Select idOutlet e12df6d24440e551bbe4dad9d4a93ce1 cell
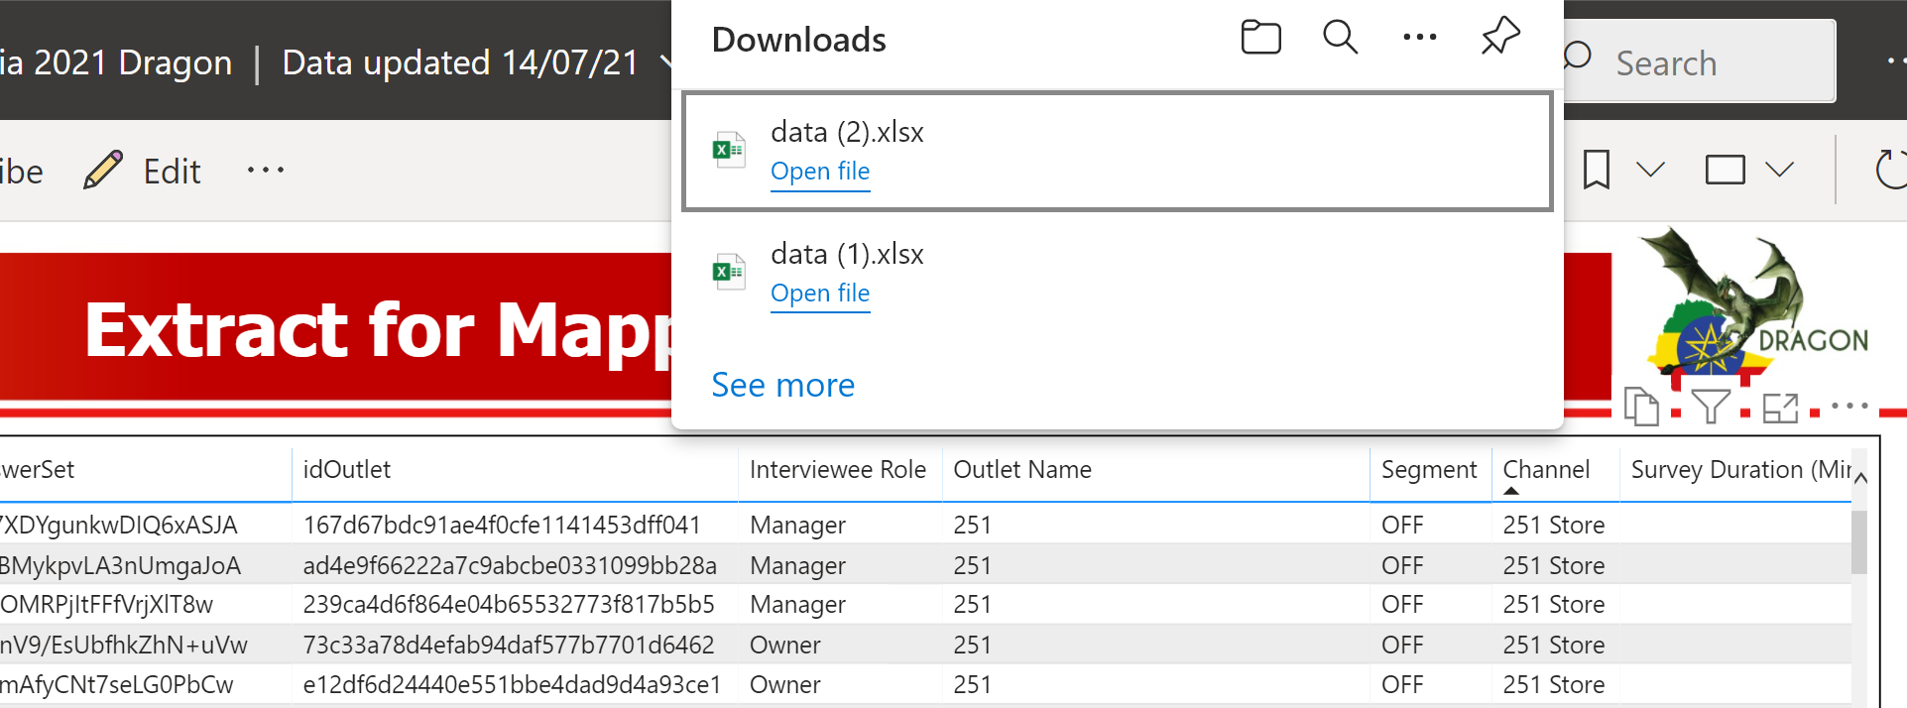Viewport: 1907px width, 708px height. (x=515, y=684)
